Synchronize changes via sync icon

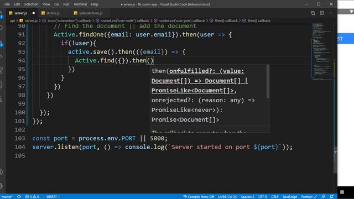click(19, 197)
